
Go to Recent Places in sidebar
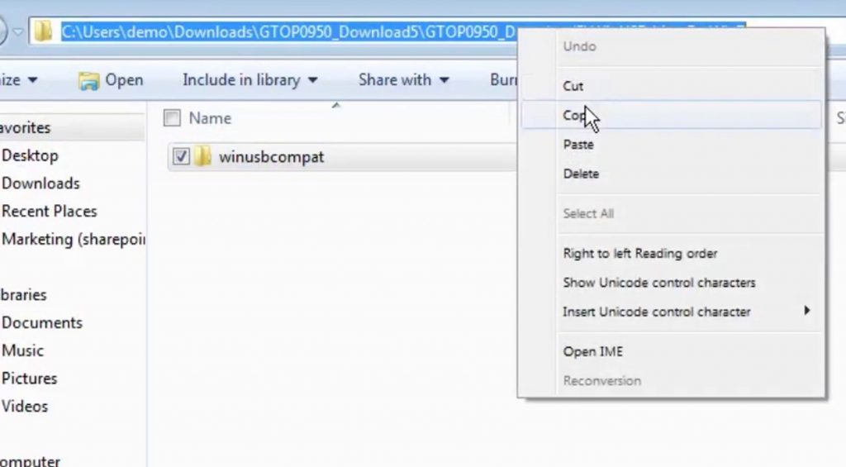[49, 212]
